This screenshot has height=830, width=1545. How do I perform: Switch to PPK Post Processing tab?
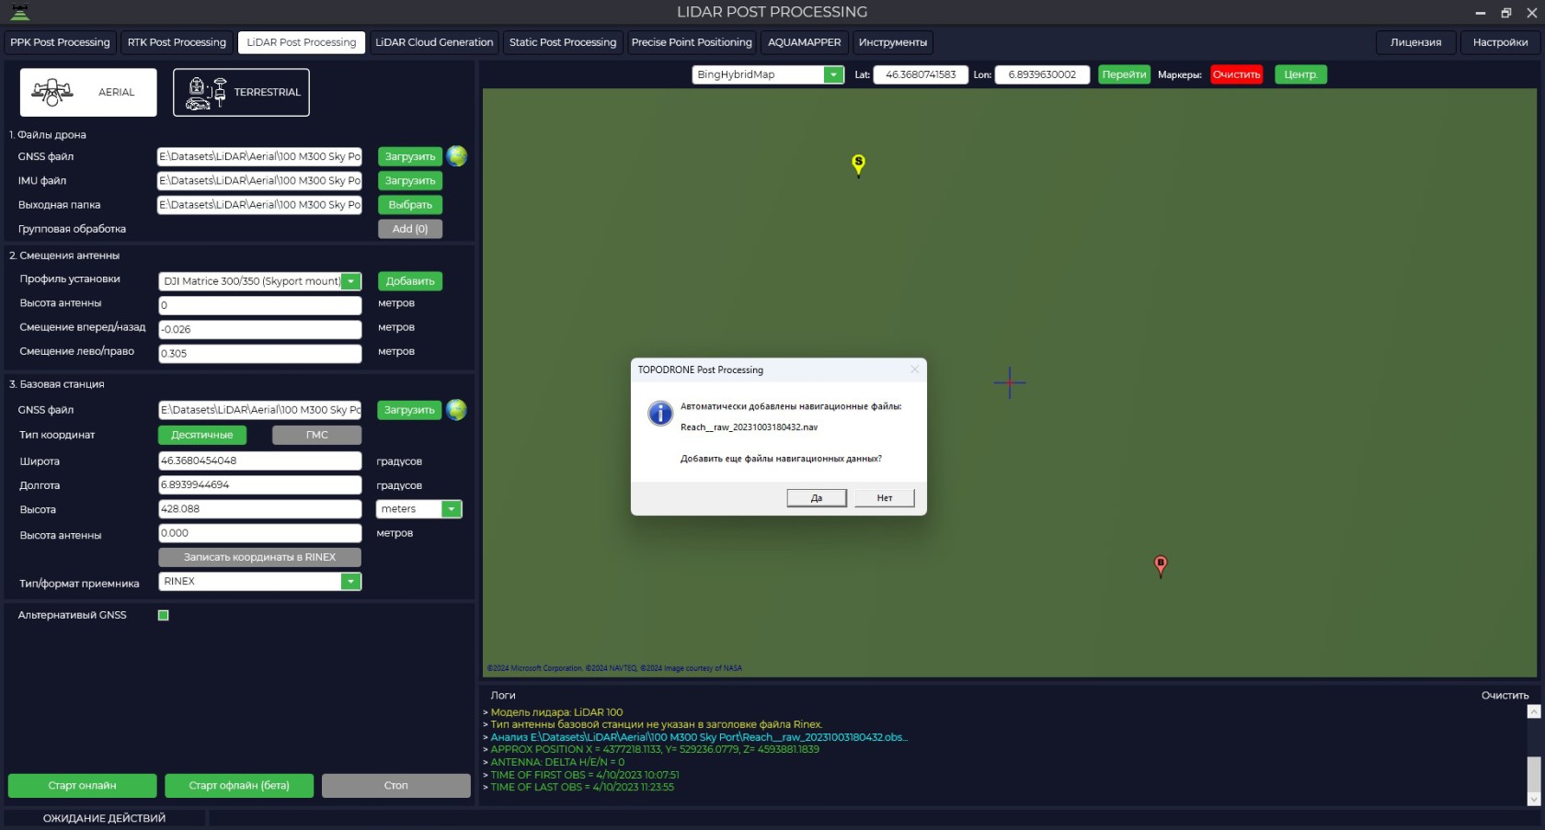coord(60,42)
